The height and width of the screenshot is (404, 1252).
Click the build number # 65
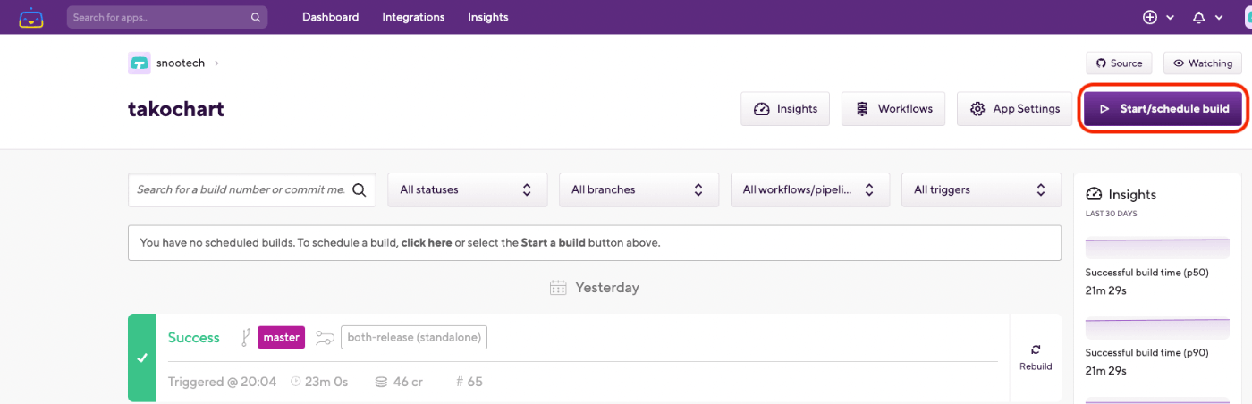tap(469, 382)
